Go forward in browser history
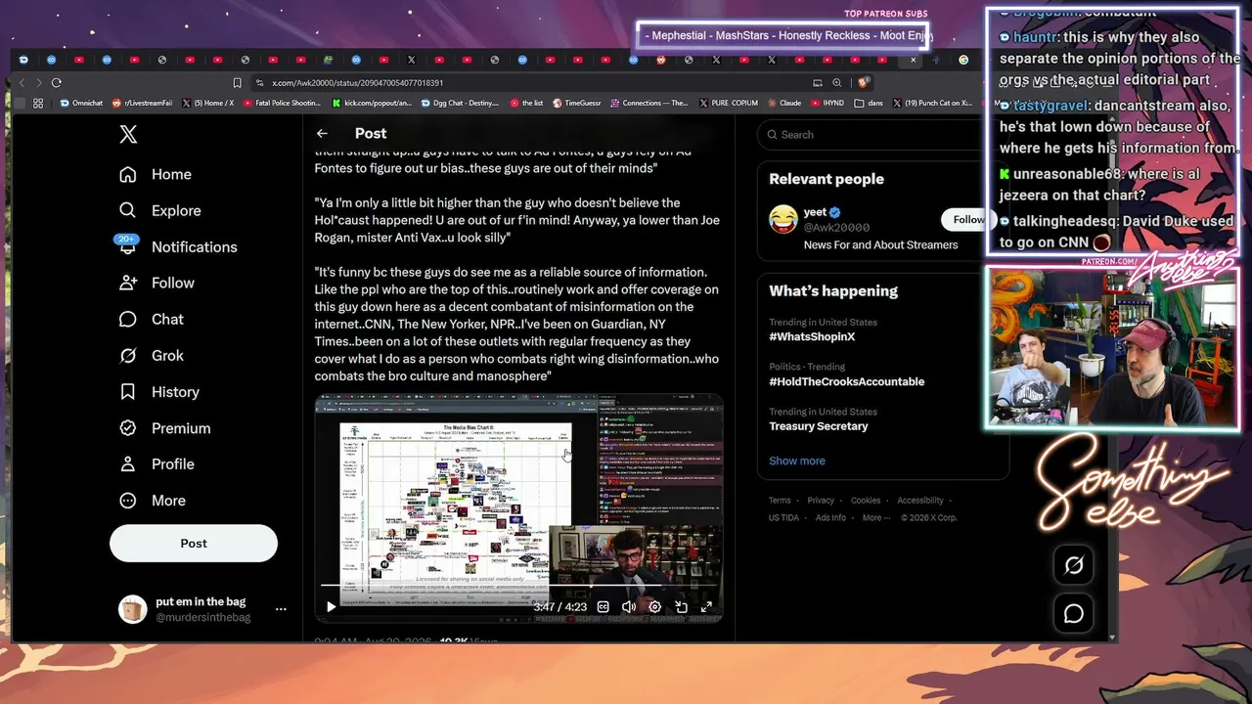Viewport: 1252px width, 704px height. (39, 83)
